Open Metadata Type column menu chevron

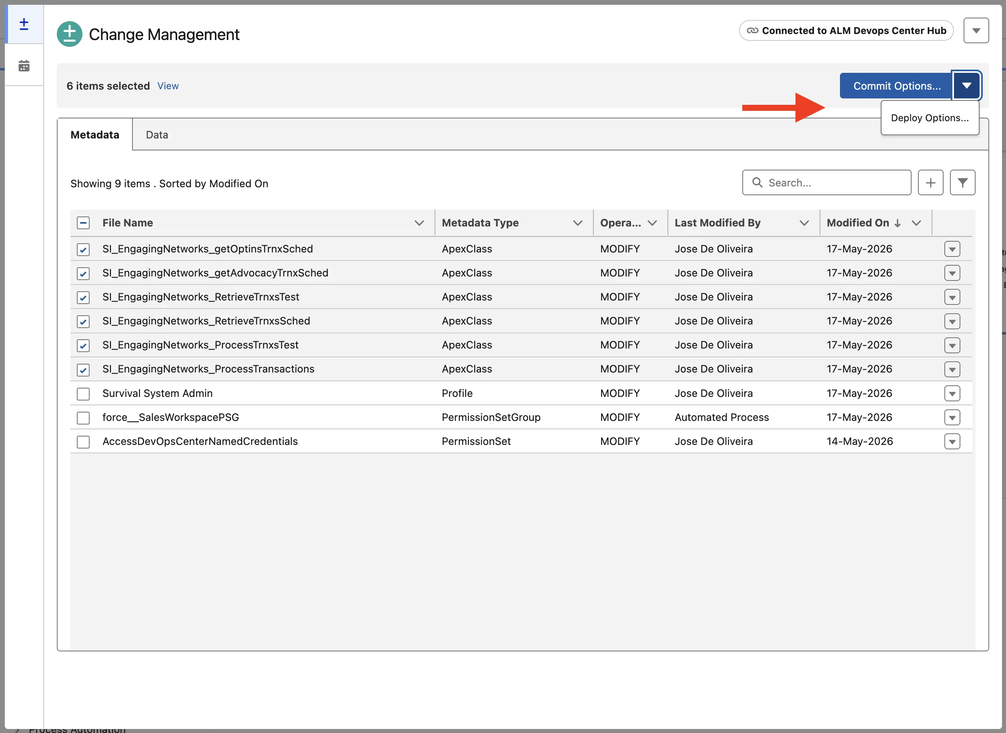tap(577, 223)
